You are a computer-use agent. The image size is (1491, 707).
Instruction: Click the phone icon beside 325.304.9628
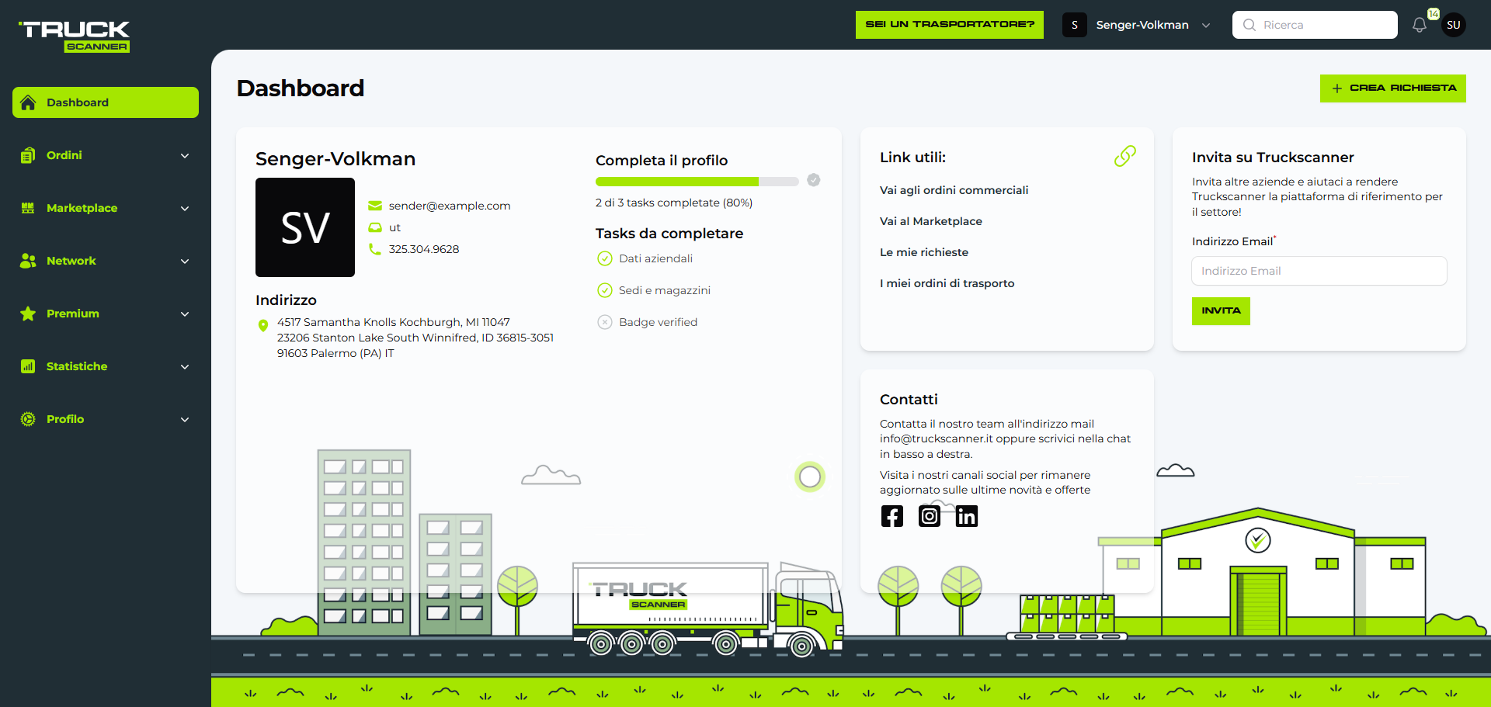[x=375, y=249]
